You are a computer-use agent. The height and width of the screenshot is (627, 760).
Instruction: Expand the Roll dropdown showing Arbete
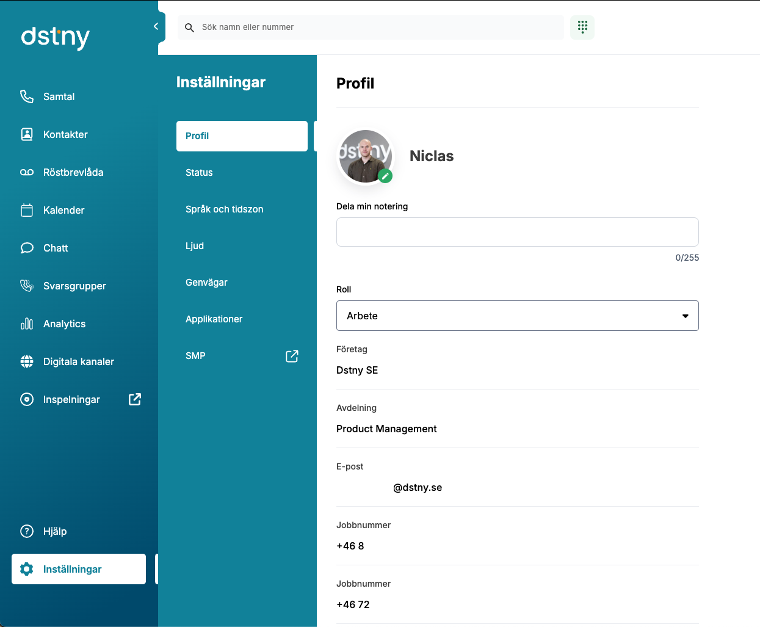(x=516, y=316)
